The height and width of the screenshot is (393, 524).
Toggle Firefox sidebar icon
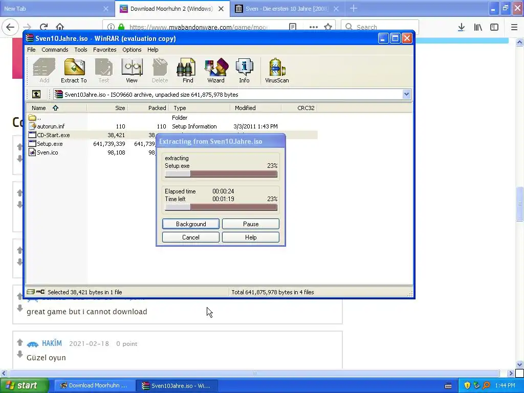[494, 27]
